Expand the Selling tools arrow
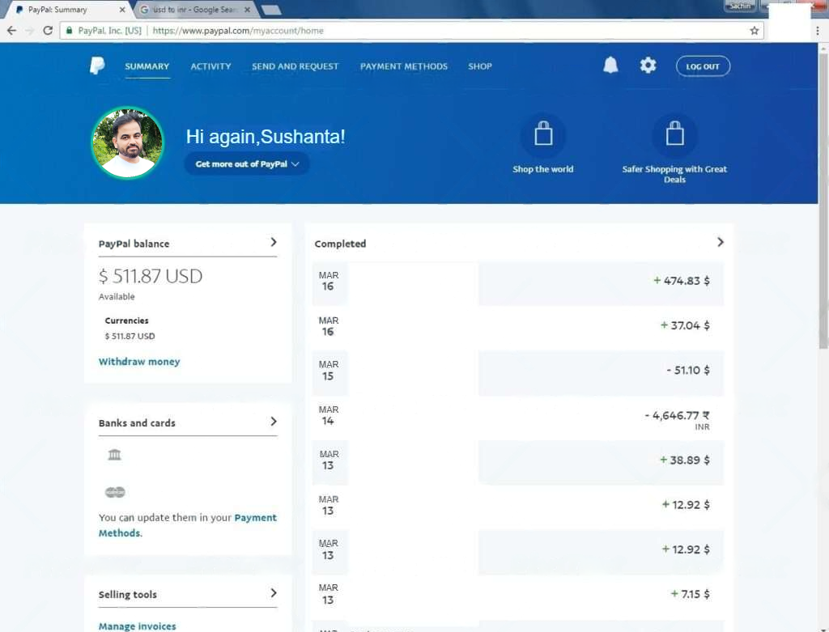The height and width of the screenshot is (632, 829). coord(274,593)
